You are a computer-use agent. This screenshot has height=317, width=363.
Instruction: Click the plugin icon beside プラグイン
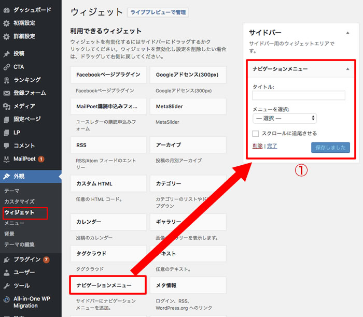(6, 259)
